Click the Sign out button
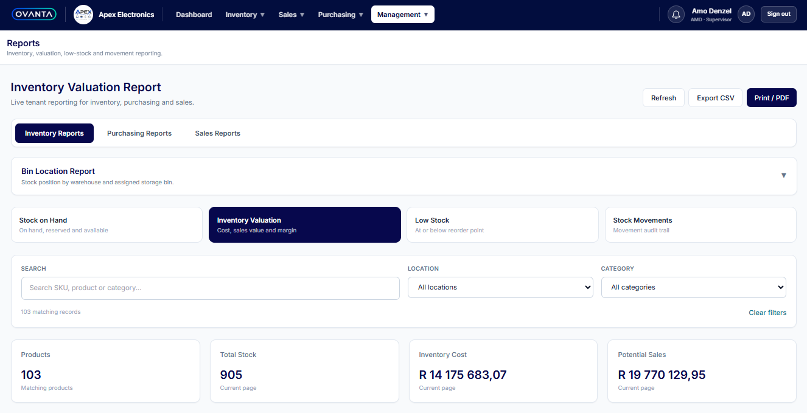The image size is (807, 413). point(778,14)
